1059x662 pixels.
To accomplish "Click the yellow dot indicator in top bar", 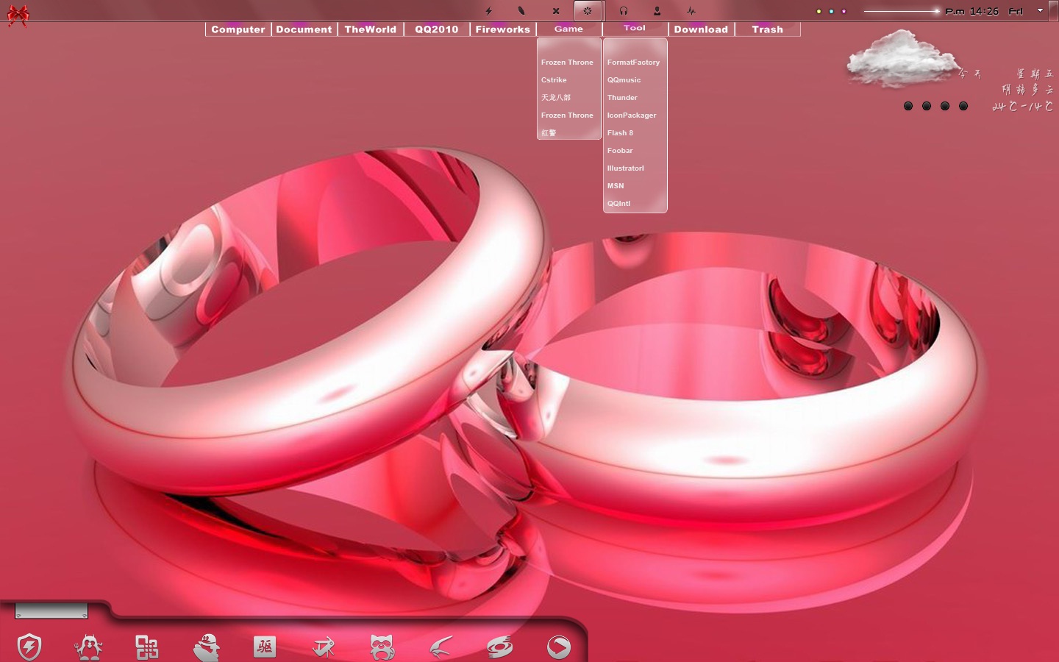I will (x=819, y=11).
